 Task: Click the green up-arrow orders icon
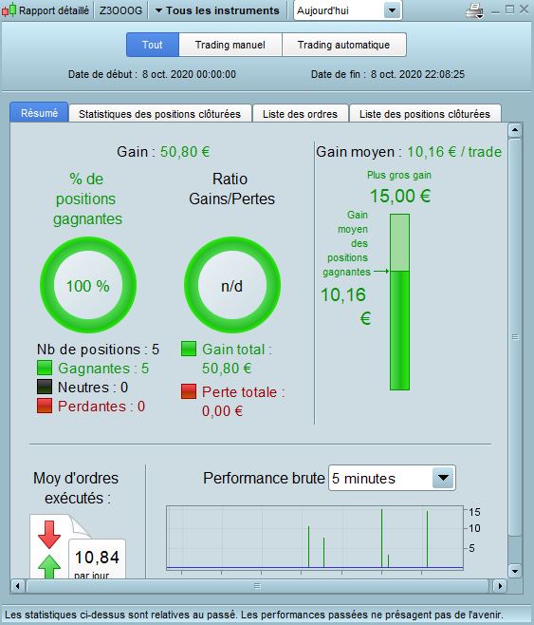point(49,566)
